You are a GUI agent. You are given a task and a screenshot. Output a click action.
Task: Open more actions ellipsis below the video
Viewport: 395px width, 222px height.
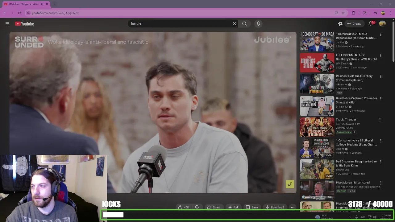[293, 207]
